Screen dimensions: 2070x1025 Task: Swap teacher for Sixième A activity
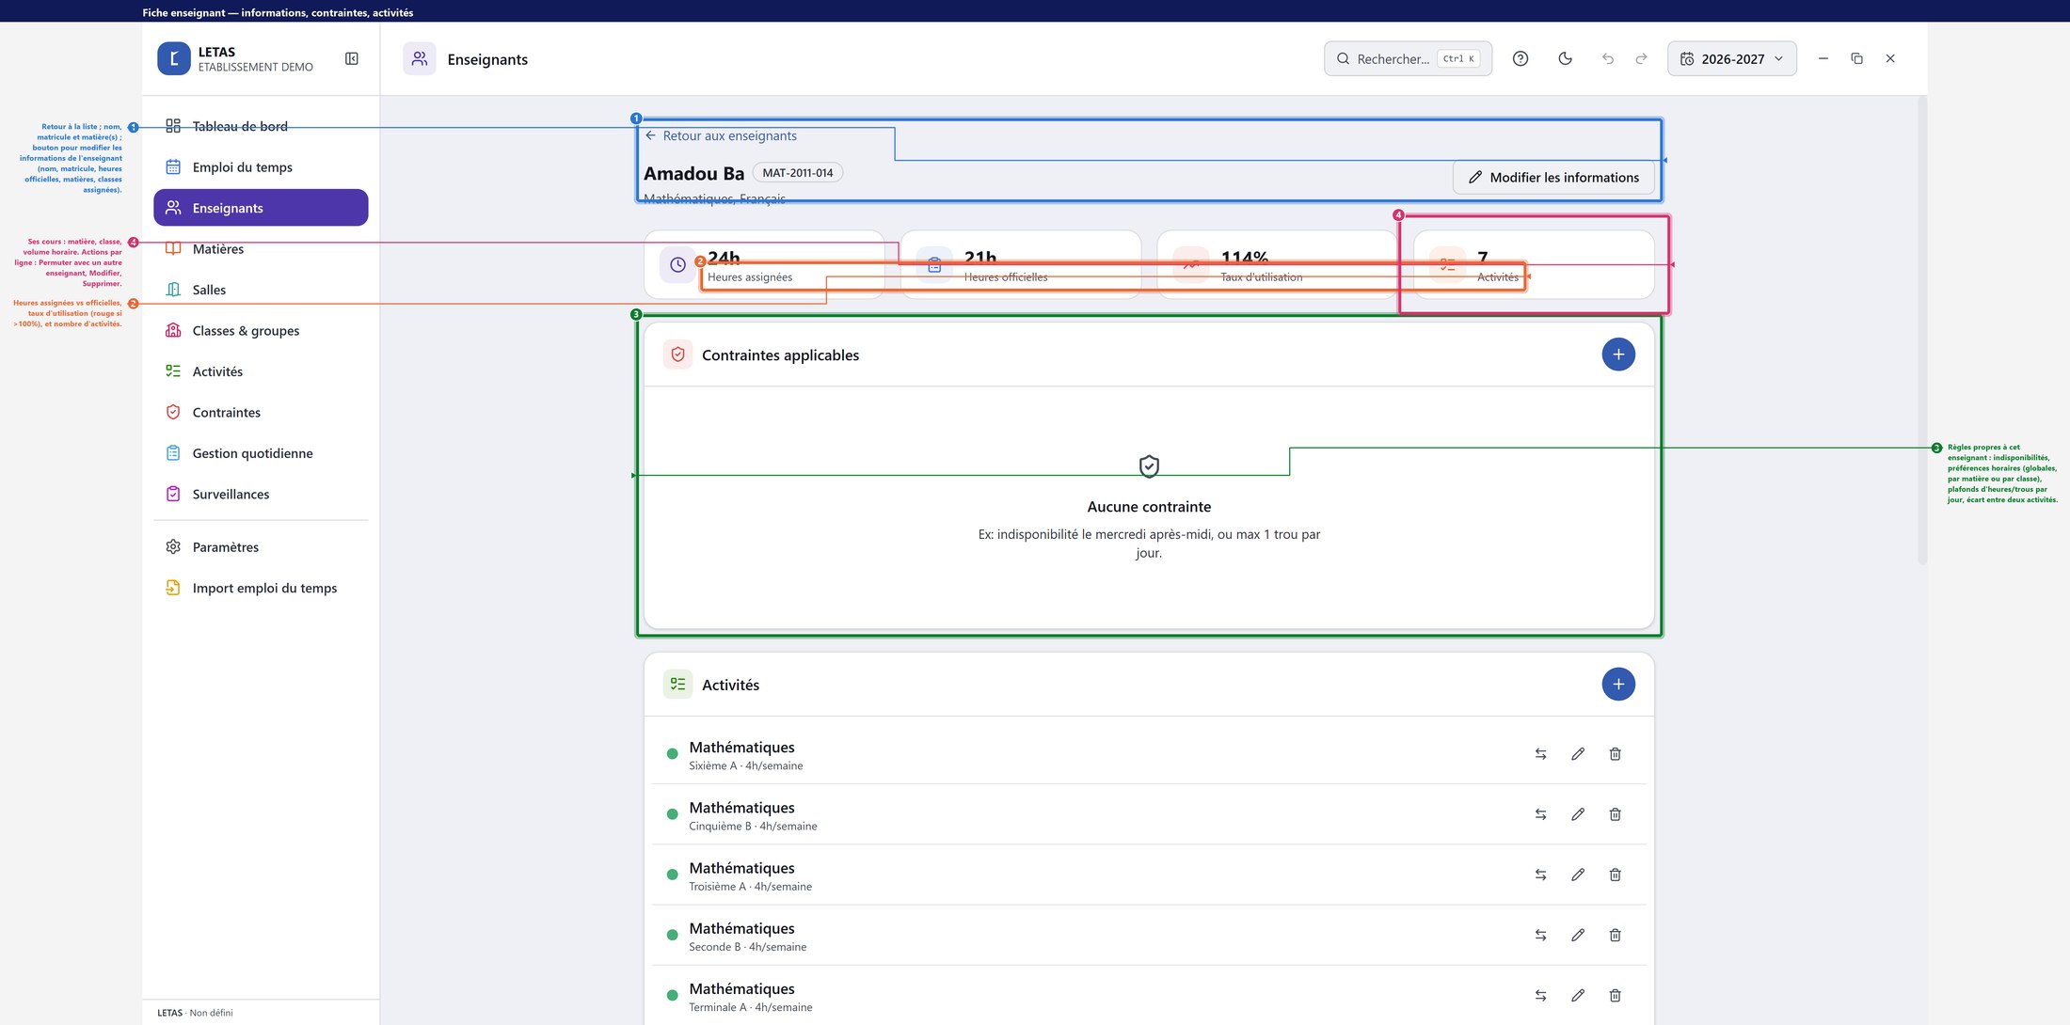point(1541,754)
